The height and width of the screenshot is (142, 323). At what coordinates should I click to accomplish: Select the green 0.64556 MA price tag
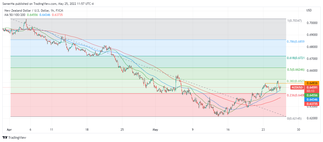point(312,95)
